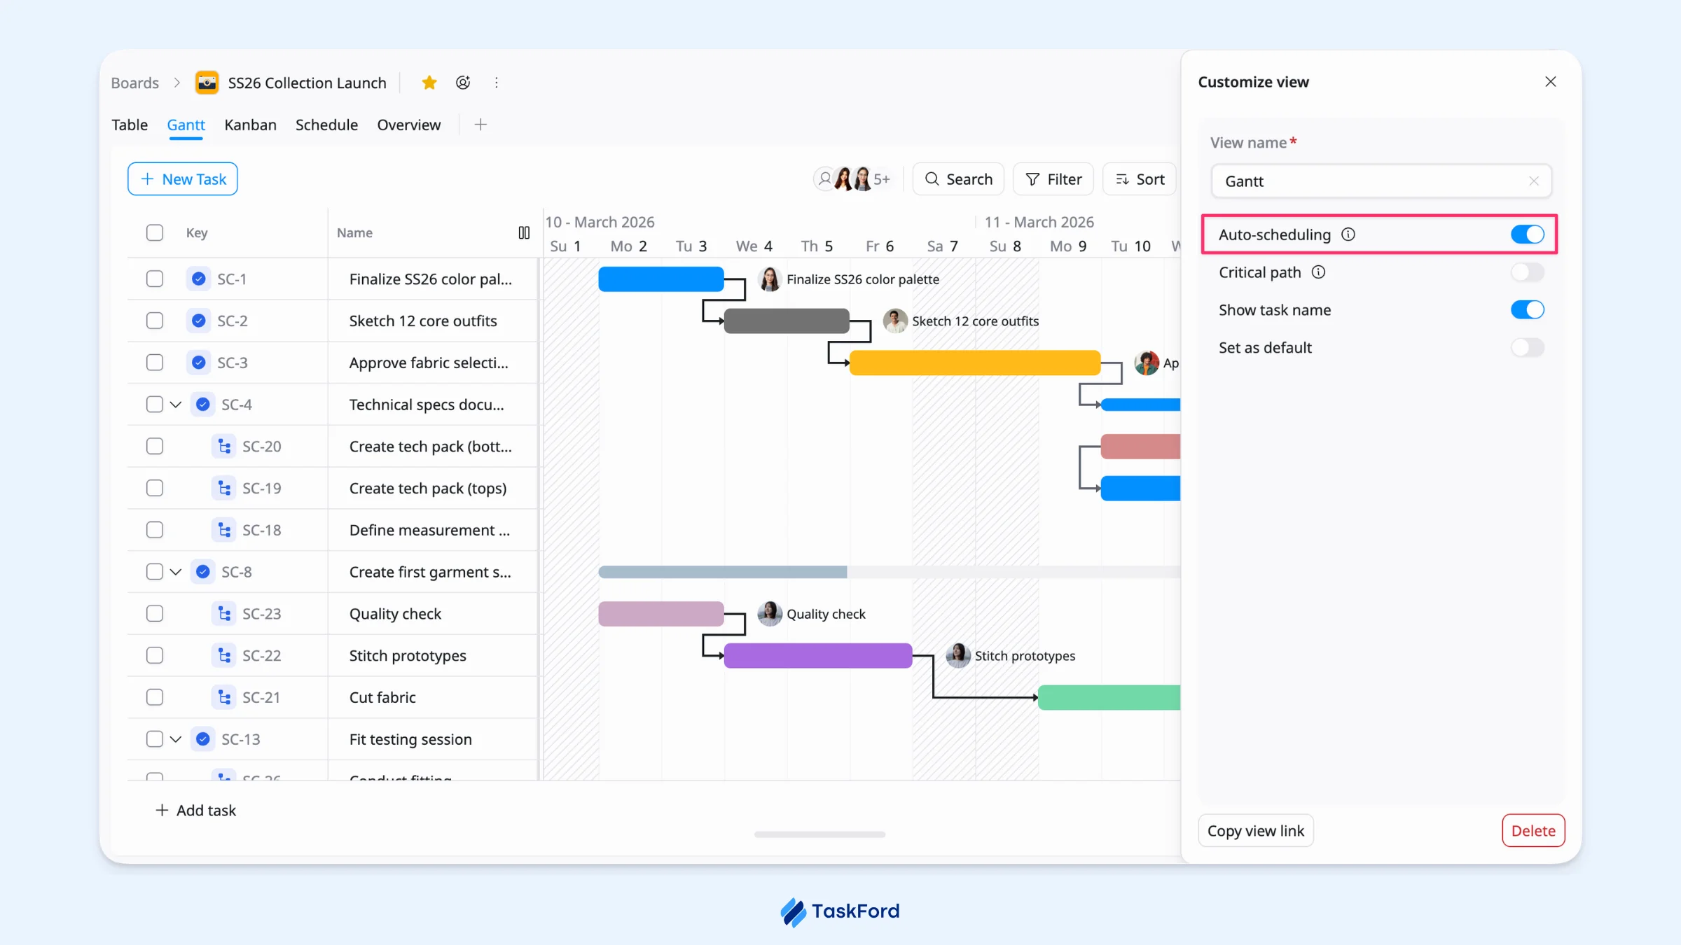Click the SC-3 task status check icon
Viewport: 1681px width, 945px height.
tap(199, 363)
